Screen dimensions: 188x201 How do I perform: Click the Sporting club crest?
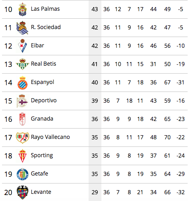(22, 156)
